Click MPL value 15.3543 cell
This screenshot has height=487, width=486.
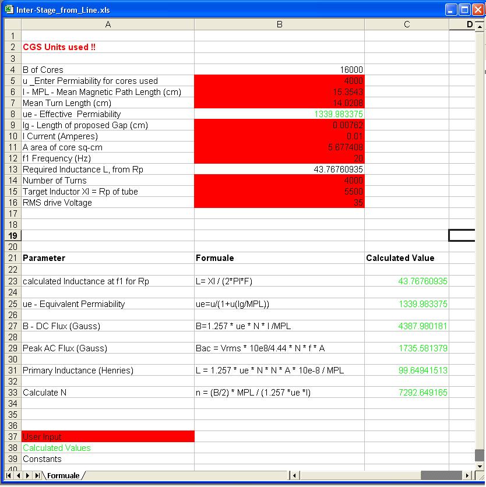(x=279, y=92)
